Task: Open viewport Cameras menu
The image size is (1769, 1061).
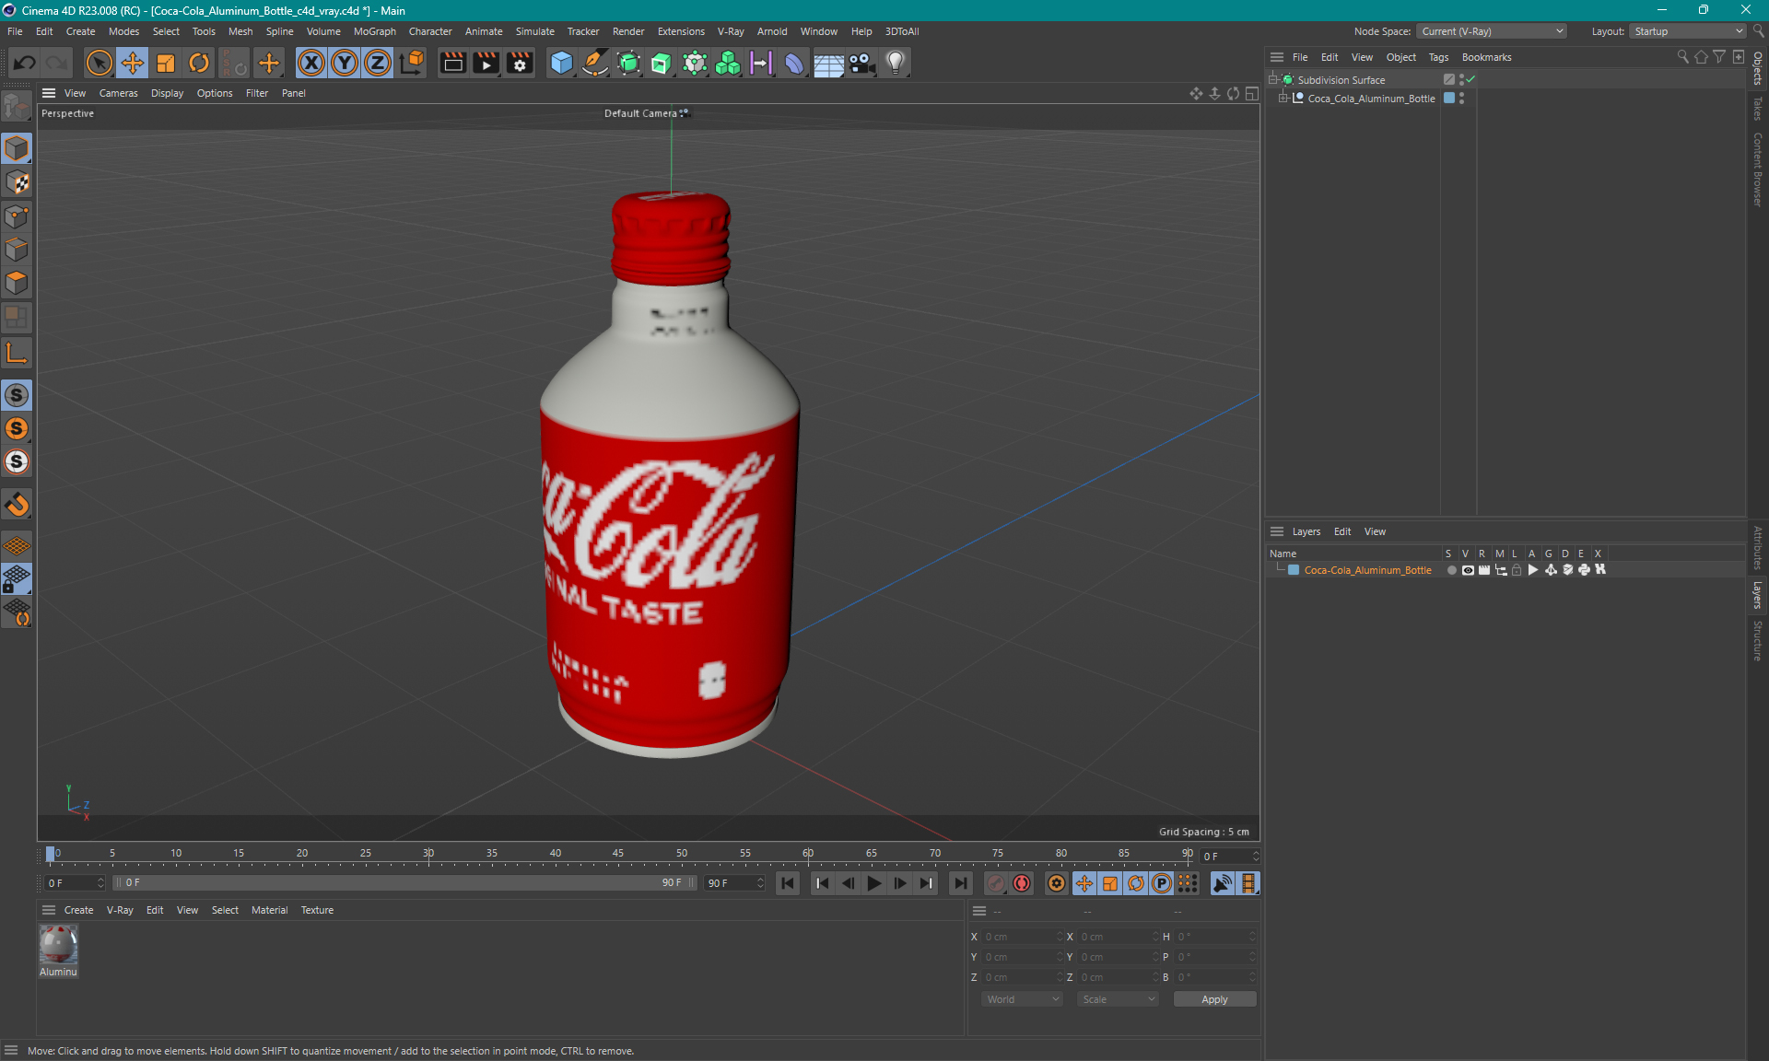Action: click(x=118, y=93)
